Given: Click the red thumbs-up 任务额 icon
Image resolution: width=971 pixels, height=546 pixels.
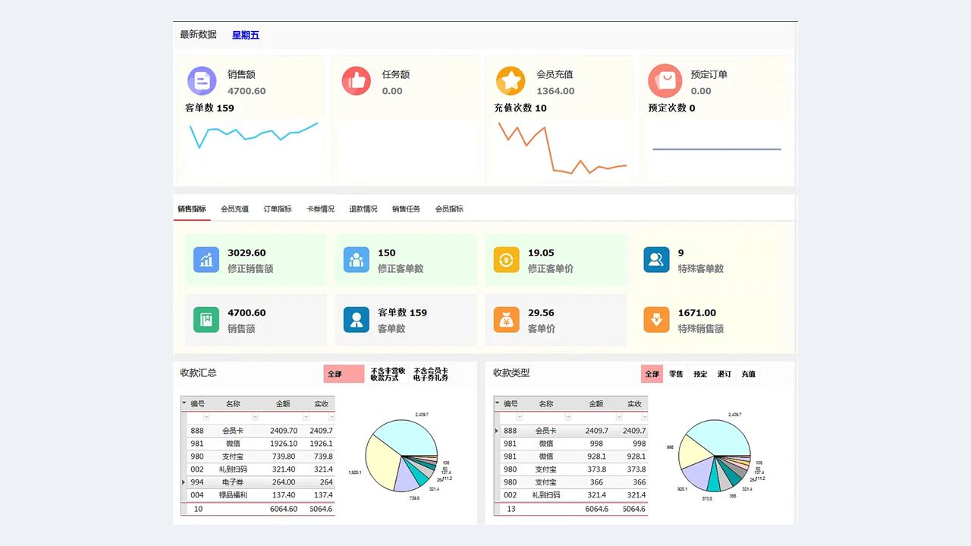Looking at the screenshot, I should point(357,80).
